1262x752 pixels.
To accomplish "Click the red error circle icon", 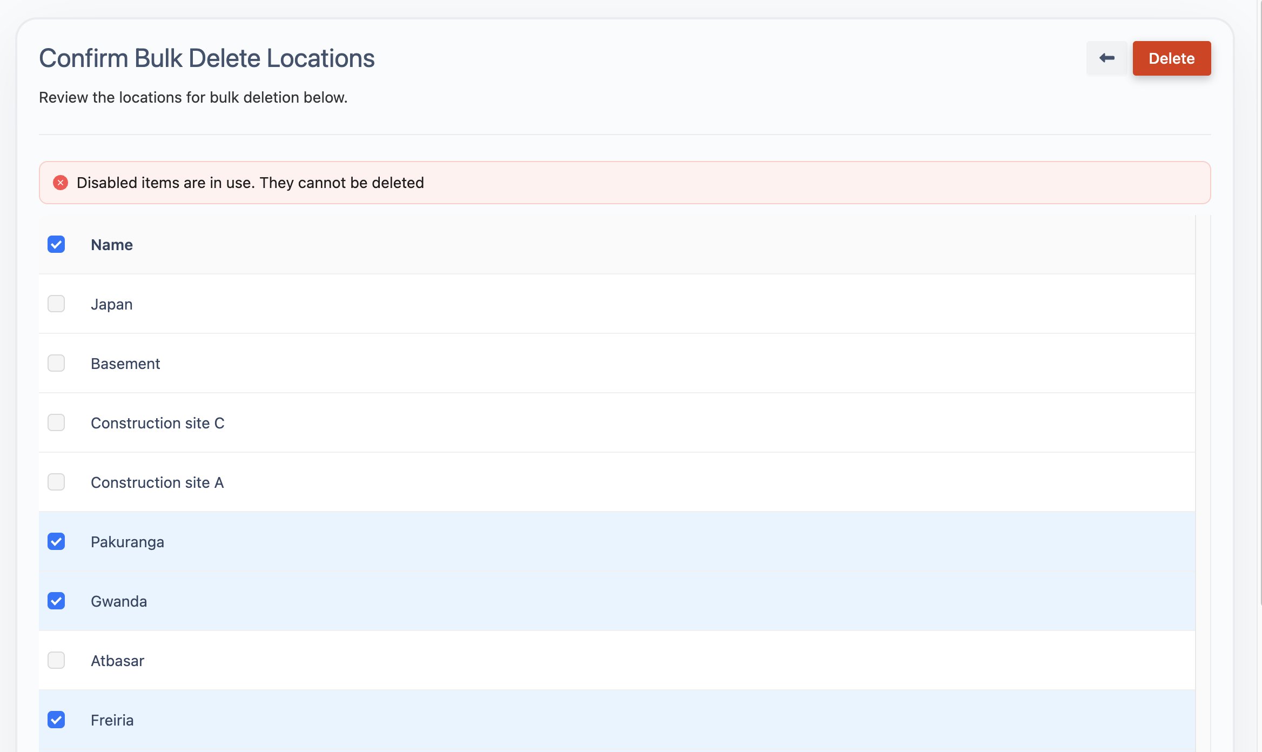I will 61,183.
